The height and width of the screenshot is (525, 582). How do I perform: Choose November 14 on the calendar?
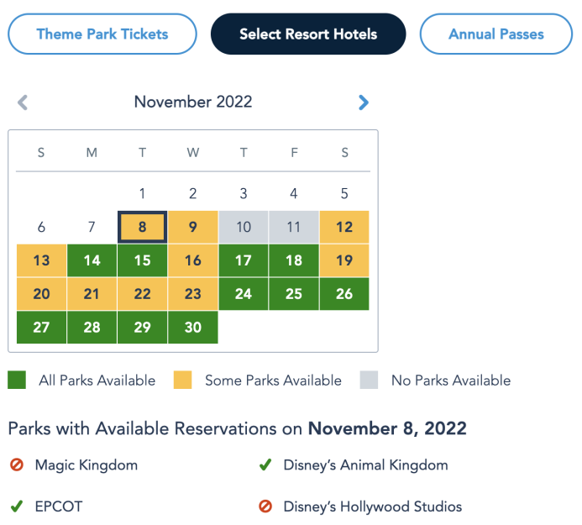click(92, 260)
